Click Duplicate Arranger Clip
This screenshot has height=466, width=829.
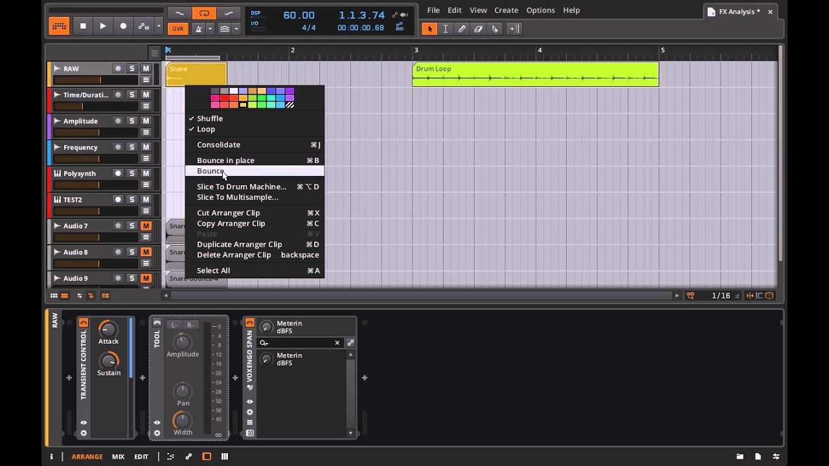pyautogui.click(x=255, y=244)
